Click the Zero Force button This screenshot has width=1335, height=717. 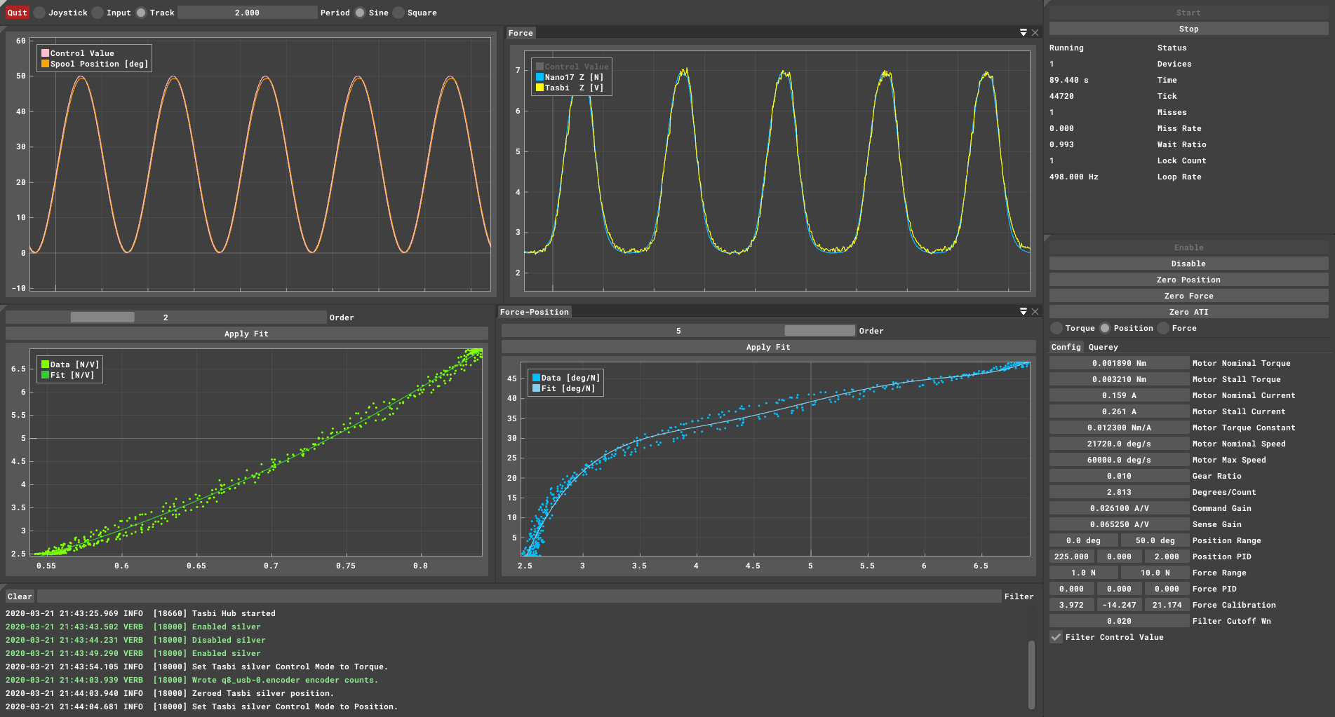1188,296
